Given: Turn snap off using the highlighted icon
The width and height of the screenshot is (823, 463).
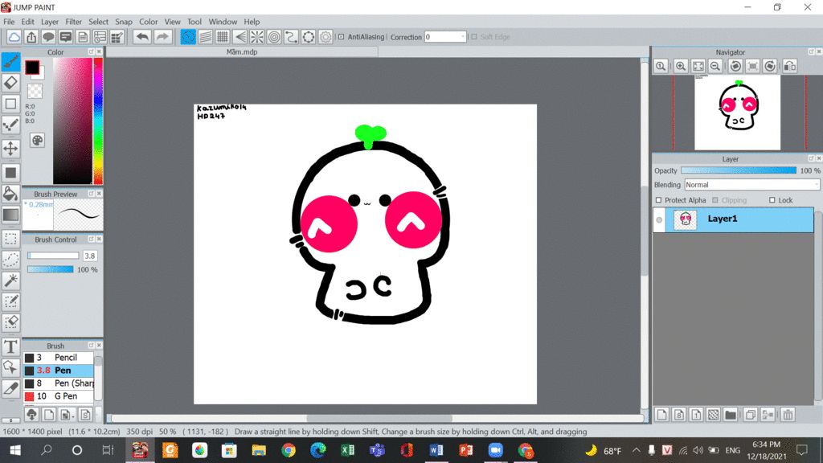Looking at the screenshot, I should [x=188, y=37].
